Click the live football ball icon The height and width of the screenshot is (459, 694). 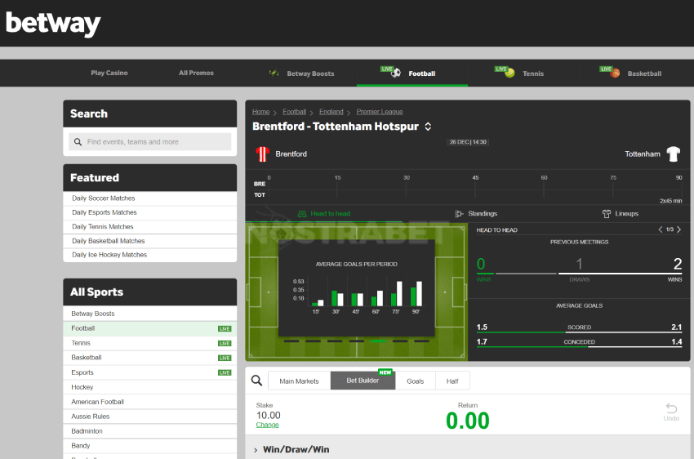(396, 73)
